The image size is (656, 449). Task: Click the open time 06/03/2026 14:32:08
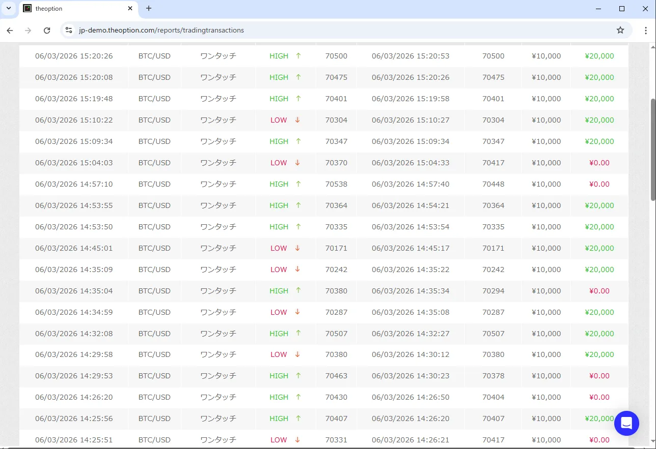74,334
